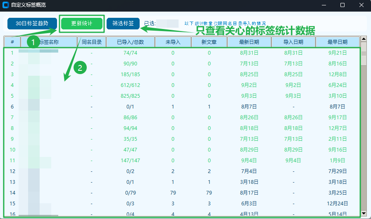
Task: Click the # index column header
Action: pyautogui.click(x=12, y=42)
